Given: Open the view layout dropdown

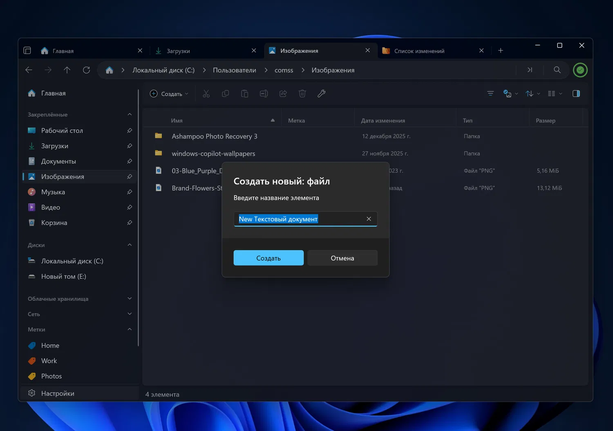Looking at the screenshot, I should point(555,94).
